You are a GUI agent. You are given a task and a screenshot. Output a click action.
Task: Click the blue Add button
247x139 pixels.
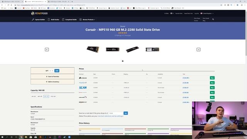pyautogui.click(x=57, y=71)
